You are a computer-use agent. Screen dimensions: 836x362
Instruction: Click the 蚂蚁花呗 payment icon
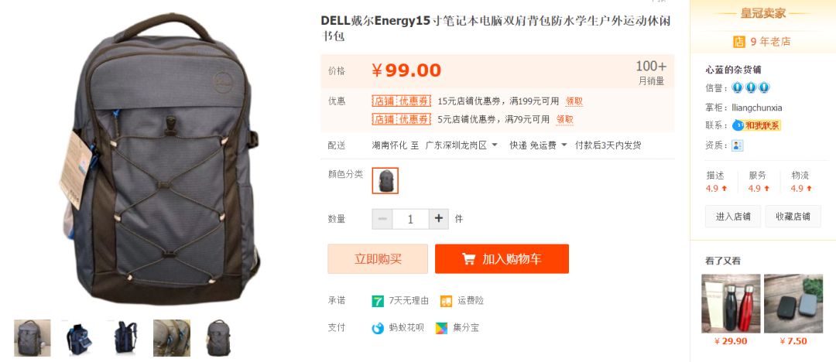pos(378,328)
